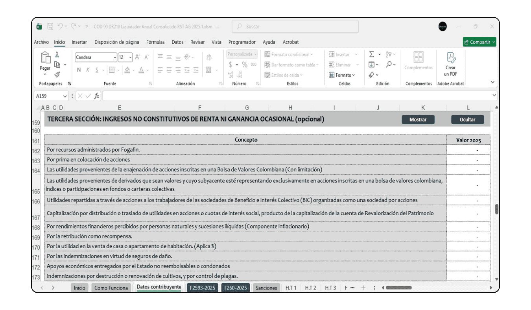Open the F2593-2025 sheet tab
Screen dimensions: 531x310
[x=203, y=288]
